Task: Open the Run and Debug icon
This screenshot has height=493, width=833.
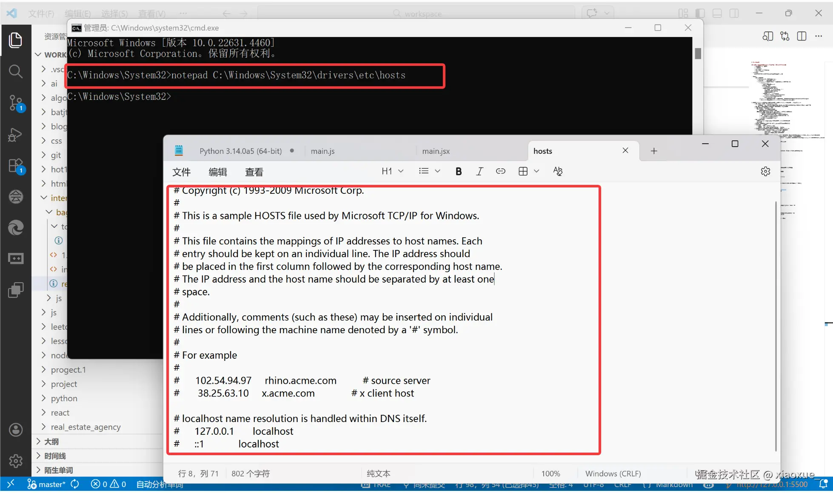Action: click(x=16, y=135)
